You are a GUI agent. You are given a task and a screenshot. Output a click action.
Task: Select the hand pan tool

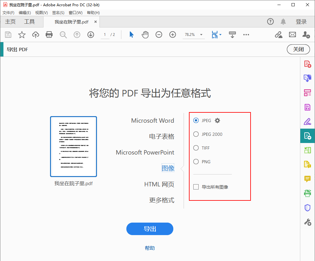click(x=145, y=35)
